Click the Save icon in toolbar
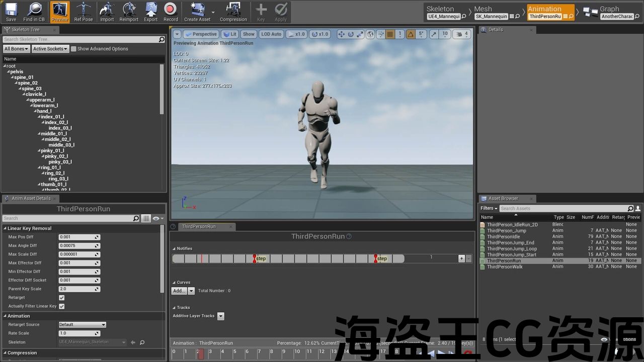644x362 pixels. pyautogui.click(x=11, y=12)
